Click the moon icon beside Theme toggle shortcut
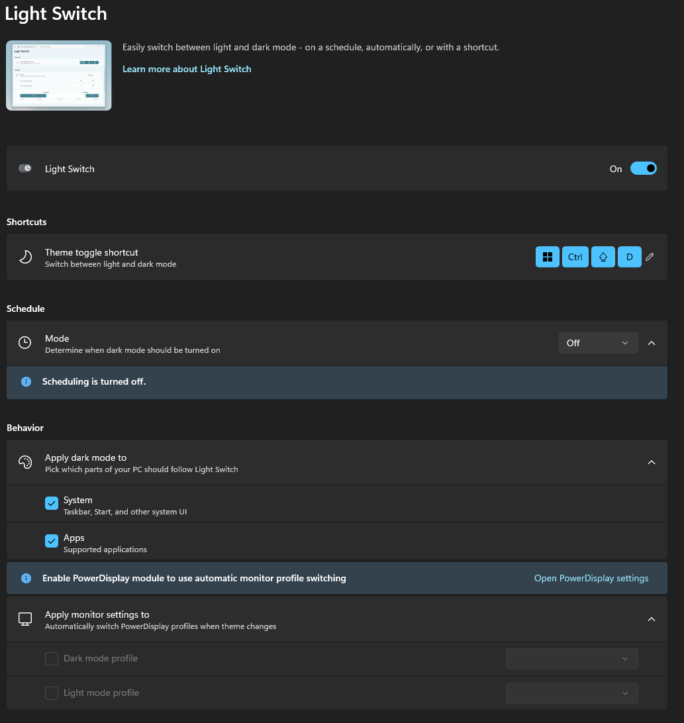 [25, 257]
